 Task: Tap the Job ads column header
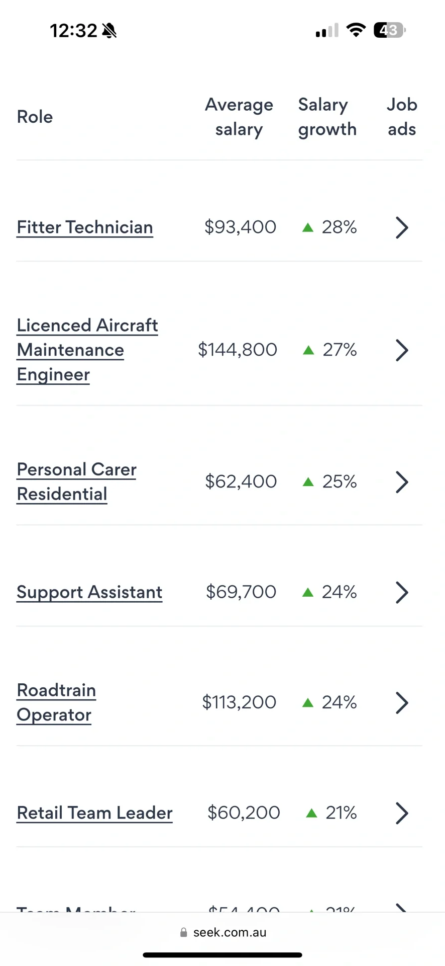pyautogui.click(x=402, y=117)
